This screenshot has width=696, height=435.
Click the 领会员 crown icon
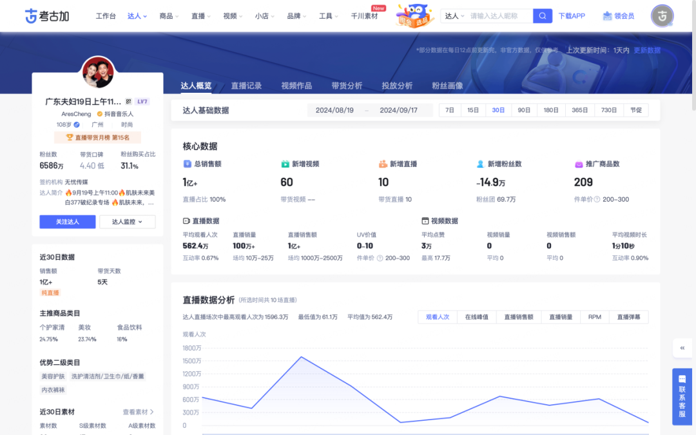point(608,16)
